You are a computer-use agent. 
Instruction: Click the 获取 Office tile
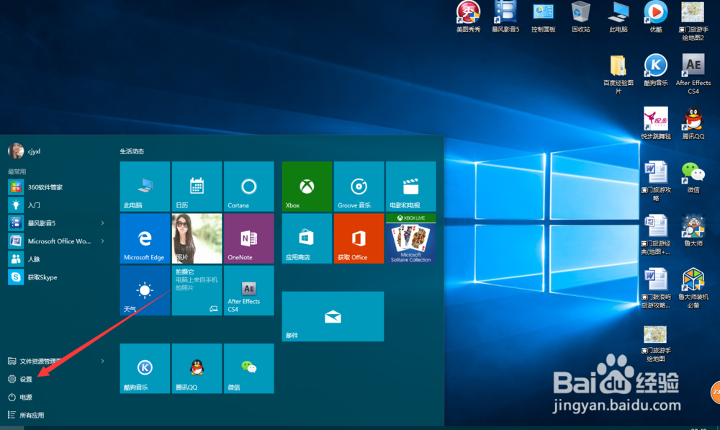(359, 238)
